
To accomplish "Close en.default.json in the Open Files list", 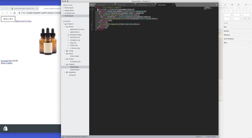I will point(63,13).
